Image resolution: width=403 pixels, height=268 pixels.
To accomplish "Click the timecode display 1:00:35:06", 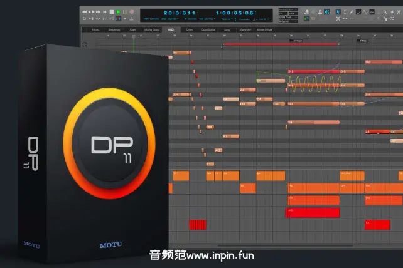I will tap(234, 13).
